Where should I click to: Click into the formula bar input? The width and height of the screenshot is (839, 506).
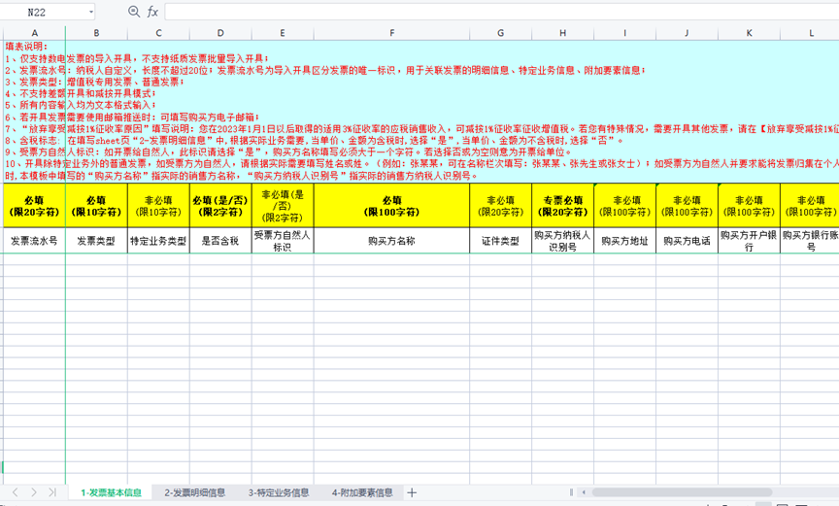pos(501,12)
